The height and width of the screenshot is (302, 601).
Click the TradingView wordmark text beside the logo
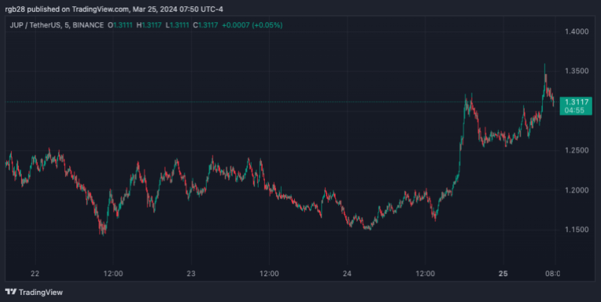(38, 292)
